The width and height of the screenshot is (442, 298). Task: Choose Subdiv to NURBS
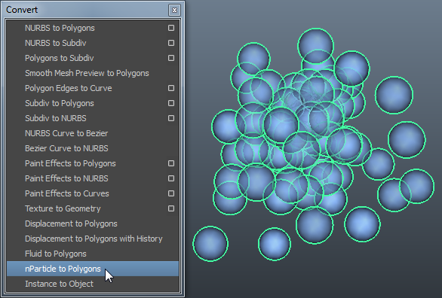[93, 118]
